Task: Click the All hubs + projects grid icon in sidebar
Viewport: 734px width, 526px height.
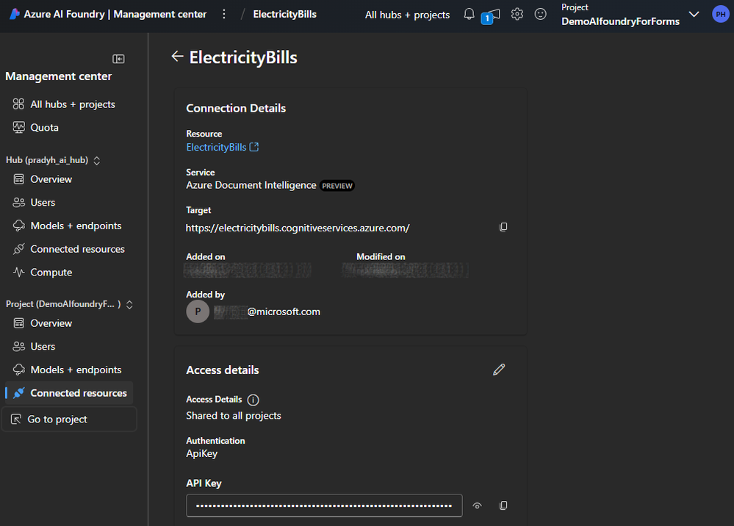Action: [x=18, y=104]
